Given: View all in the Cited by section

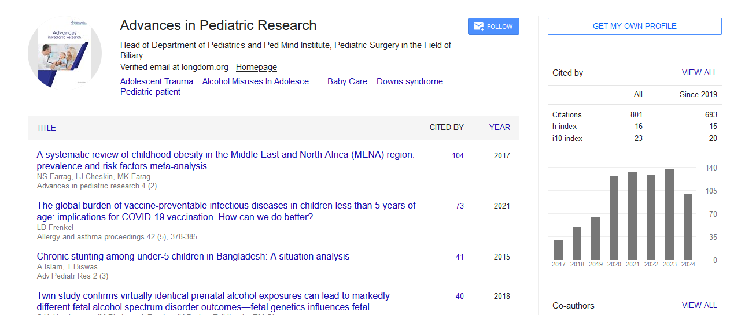Looking at the screenshot, I should [699, 73].
